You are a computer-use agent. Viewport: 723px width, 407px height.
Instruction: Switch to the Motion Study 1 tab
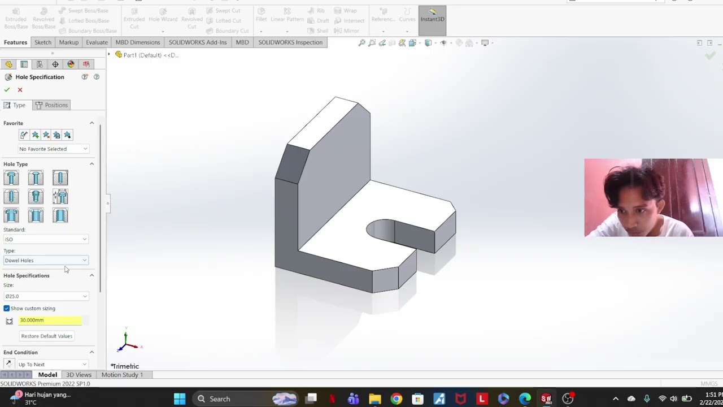point(122,375)
